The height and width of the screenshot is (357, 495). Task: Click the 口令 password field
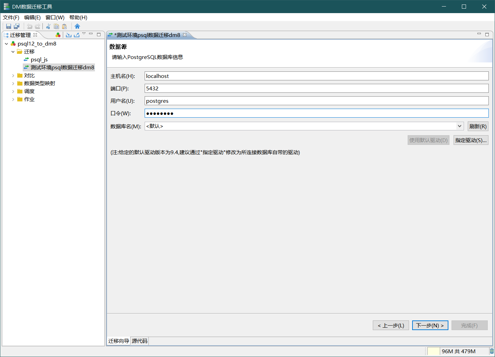[x=317, y=113]
